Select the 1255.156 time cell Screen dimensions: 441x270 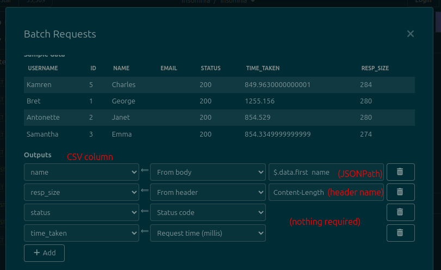259,101
